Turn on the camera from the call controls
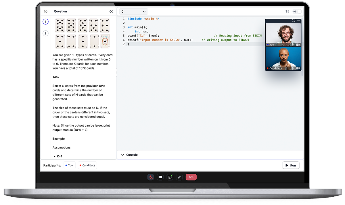345x205 pixels. point(160,177)
